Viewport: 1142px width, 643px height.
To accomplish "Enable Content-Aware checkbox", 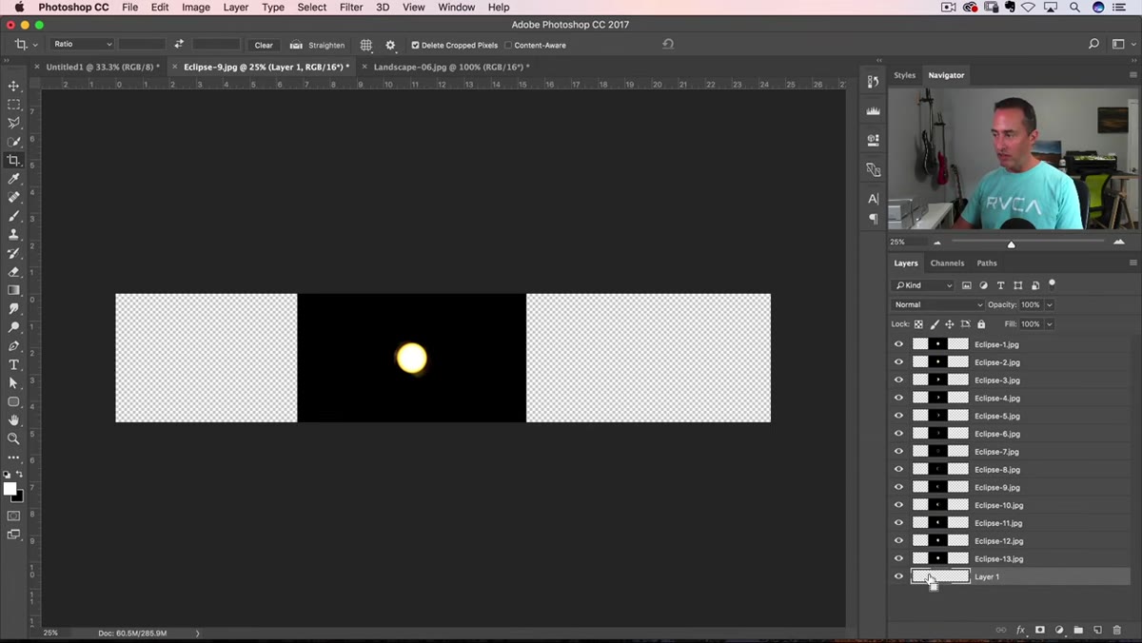I will 508,45.
